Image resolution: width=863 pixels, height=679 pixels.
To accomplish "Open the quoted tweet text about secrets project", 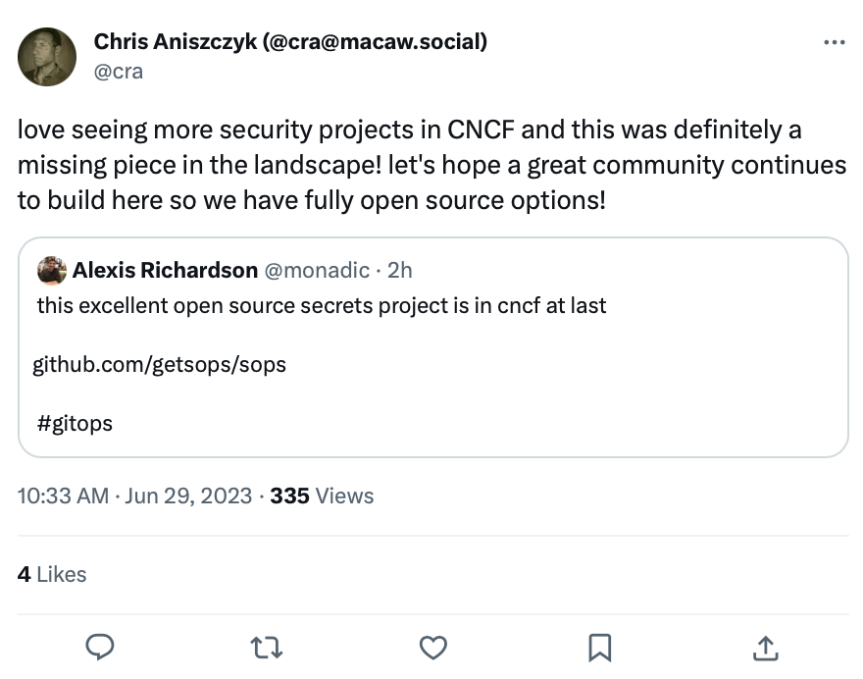I will pyautogui.click(x=322, y=305).
